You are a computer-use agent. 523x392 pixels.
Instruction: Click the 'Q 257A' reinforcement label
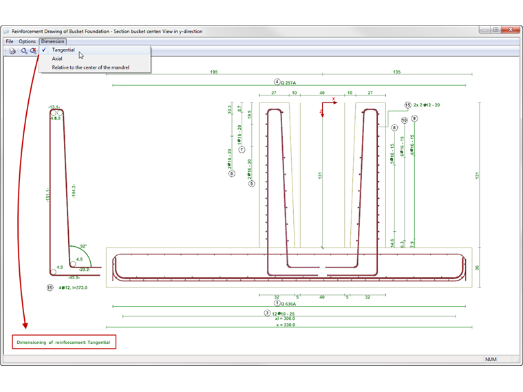pyautogui.click(x=288, y=83)
